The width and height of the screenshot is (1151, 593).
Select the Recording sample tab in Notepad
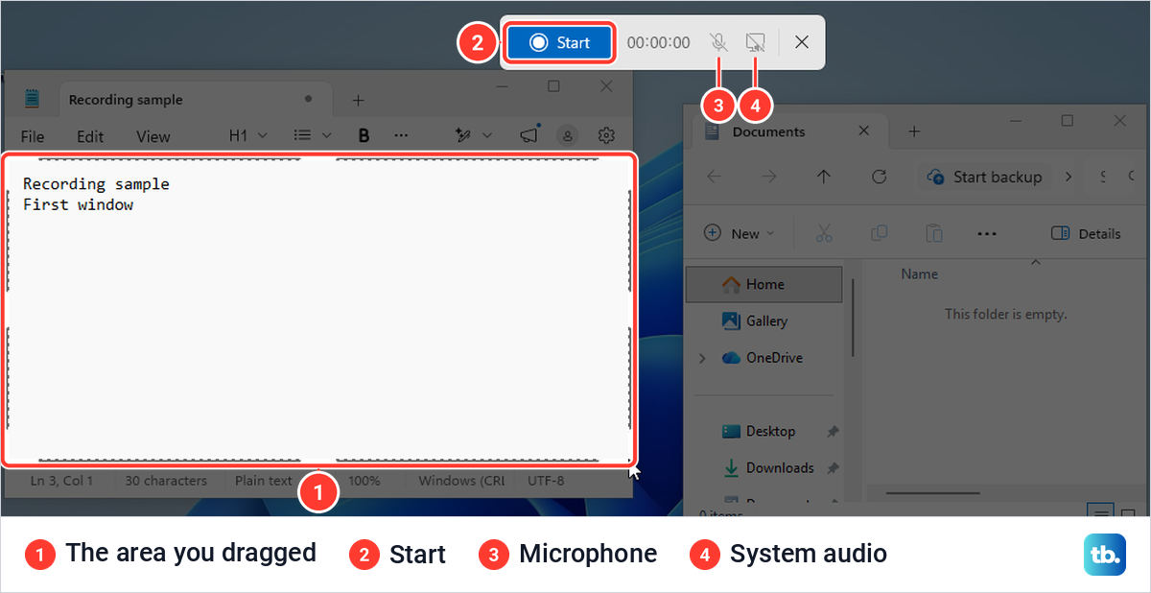197,100
